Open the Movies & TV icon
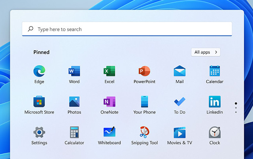Image resolution: width=253 pixels, height=159 pixels. (x=180, y=132)
